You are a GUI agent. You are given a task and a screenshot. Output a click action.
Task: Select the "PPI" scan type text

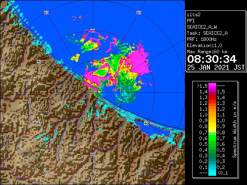[191, 21]
